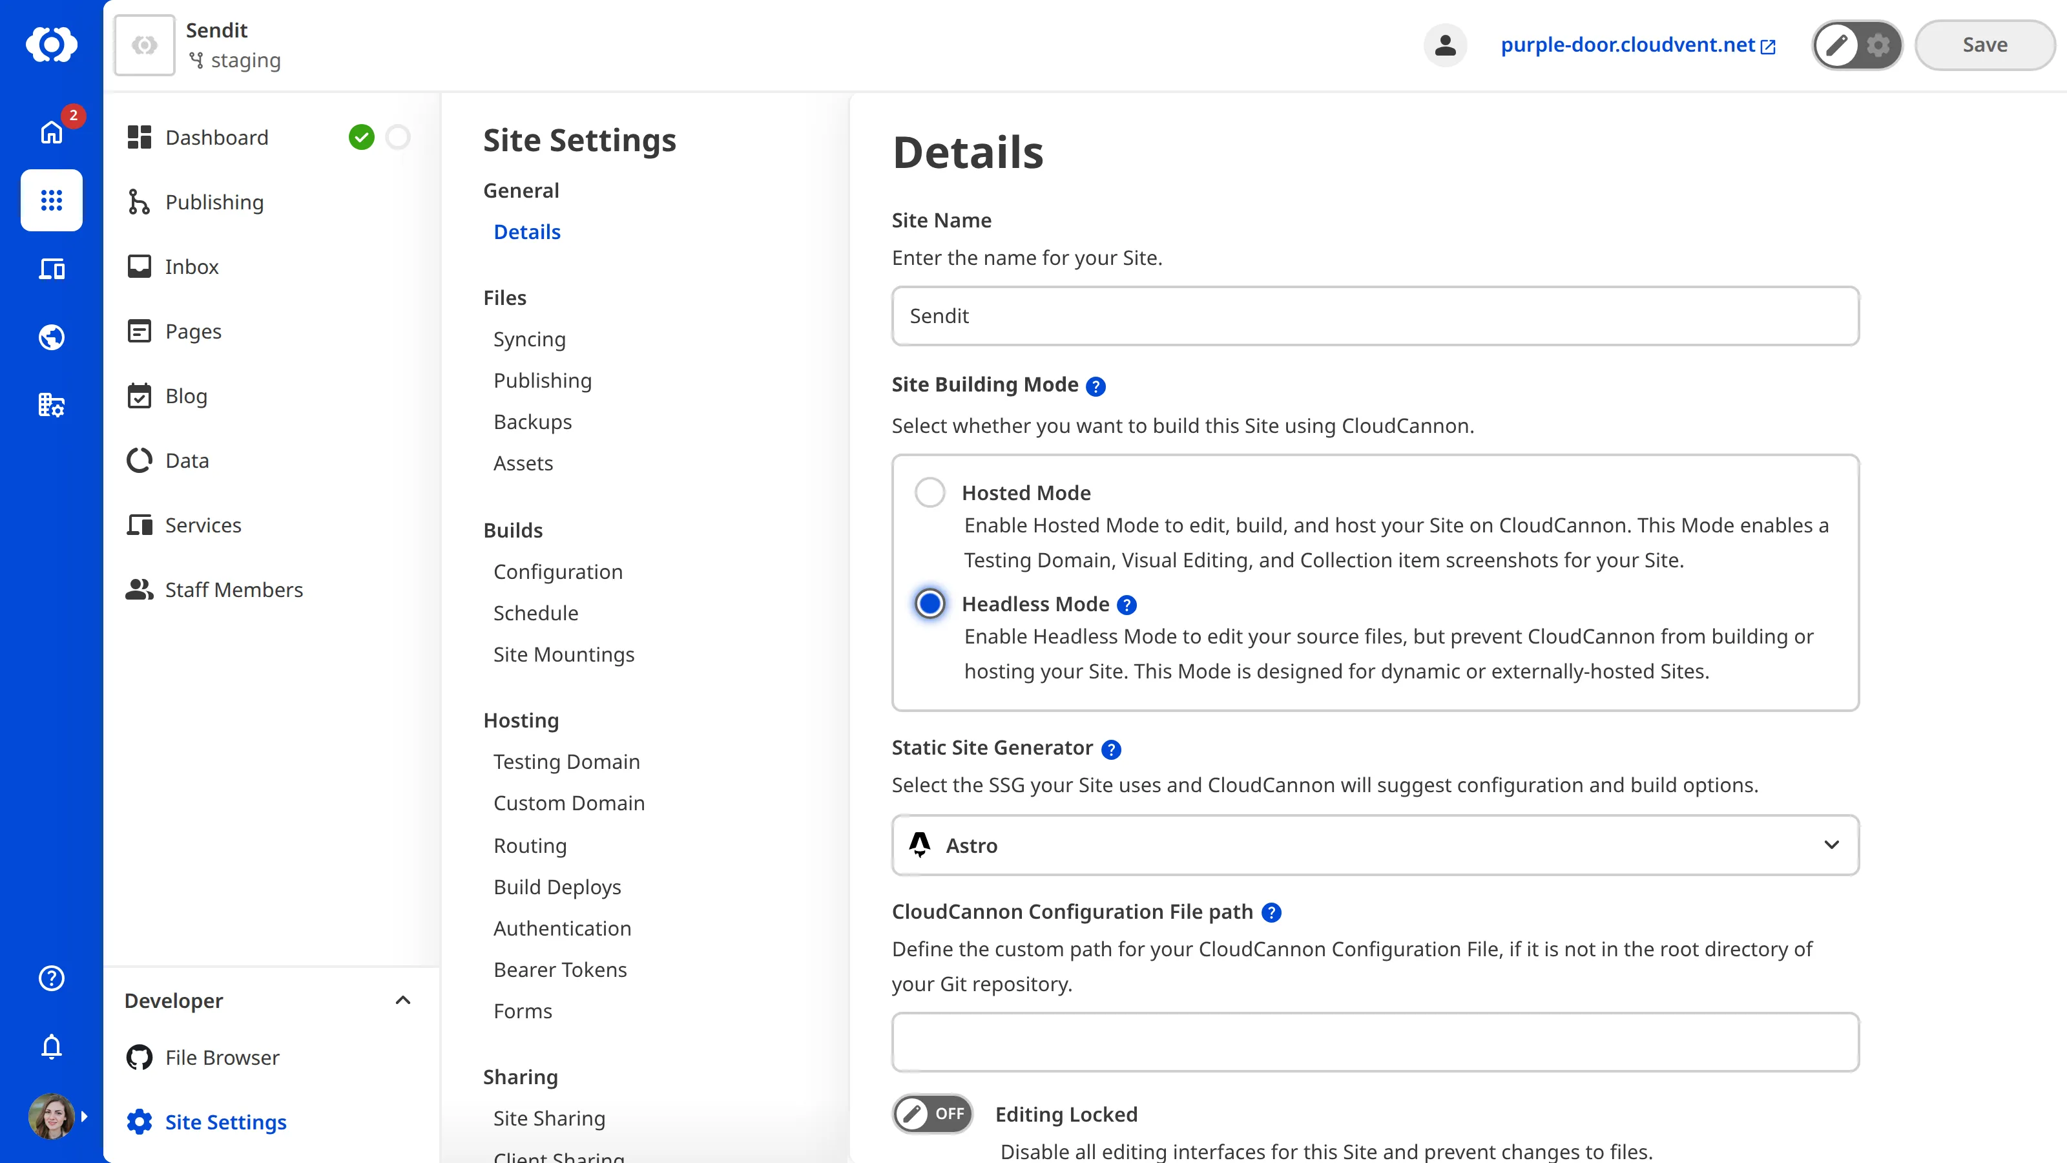The height and width of the screenshot is (1163, 2067).
Task: Open the Astro SSG dropdown
Action: [1375, 845]
